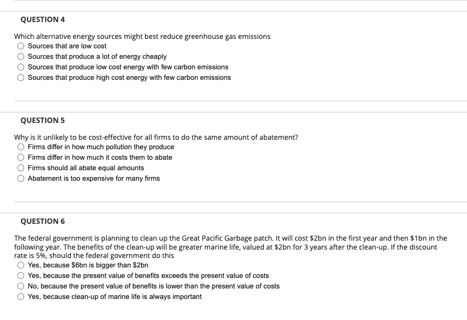467x320 pixels.
Task: Select "Firms should all abate equal amounts"
Action: (20, 168)
